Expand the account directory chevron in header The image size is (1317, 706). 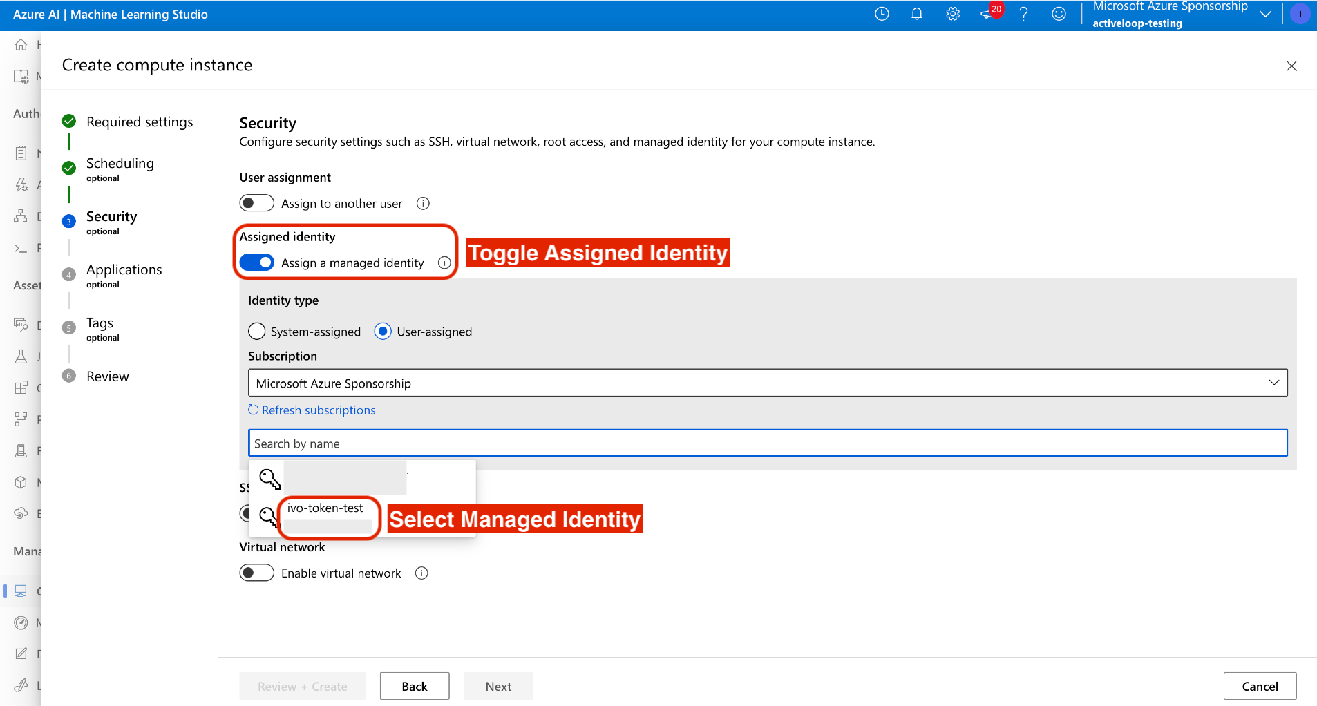1265,14
